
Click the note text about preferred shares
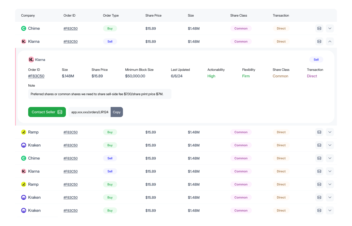(x=97, y=94)
